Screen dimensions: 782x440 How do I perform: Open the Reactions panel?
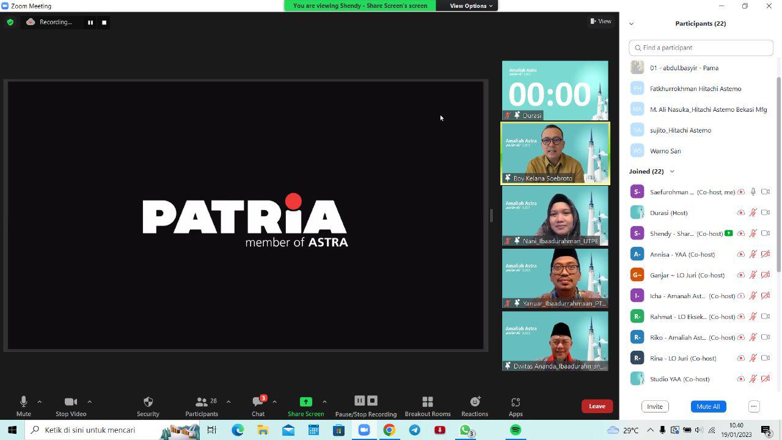pos(475,402)
